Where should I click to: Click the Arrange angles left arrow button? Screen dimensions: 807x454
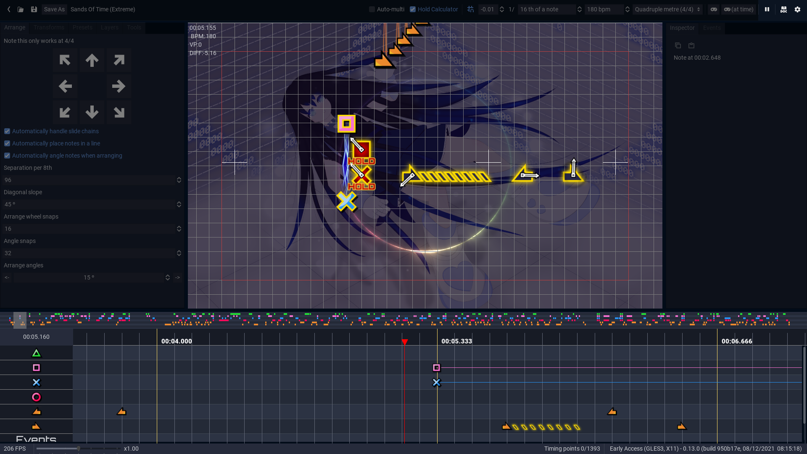[7, 277]
